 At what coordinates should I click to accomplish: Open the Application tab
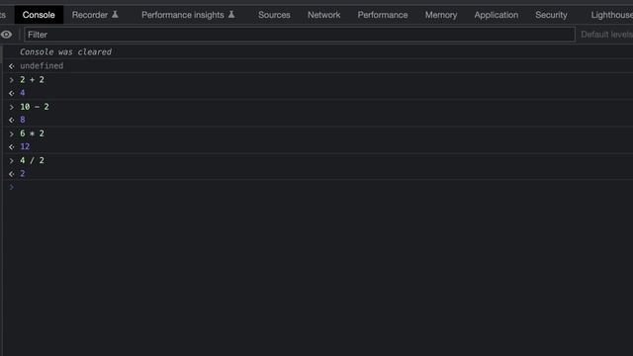pyautogui.click(x=497, y=15)
